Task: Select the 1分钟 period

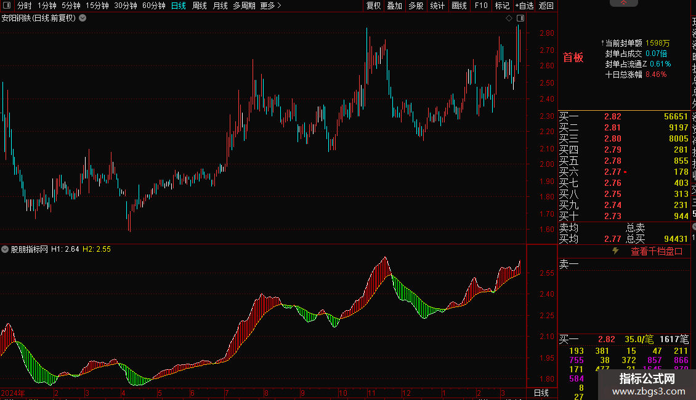Action: (x=47, y=6)
